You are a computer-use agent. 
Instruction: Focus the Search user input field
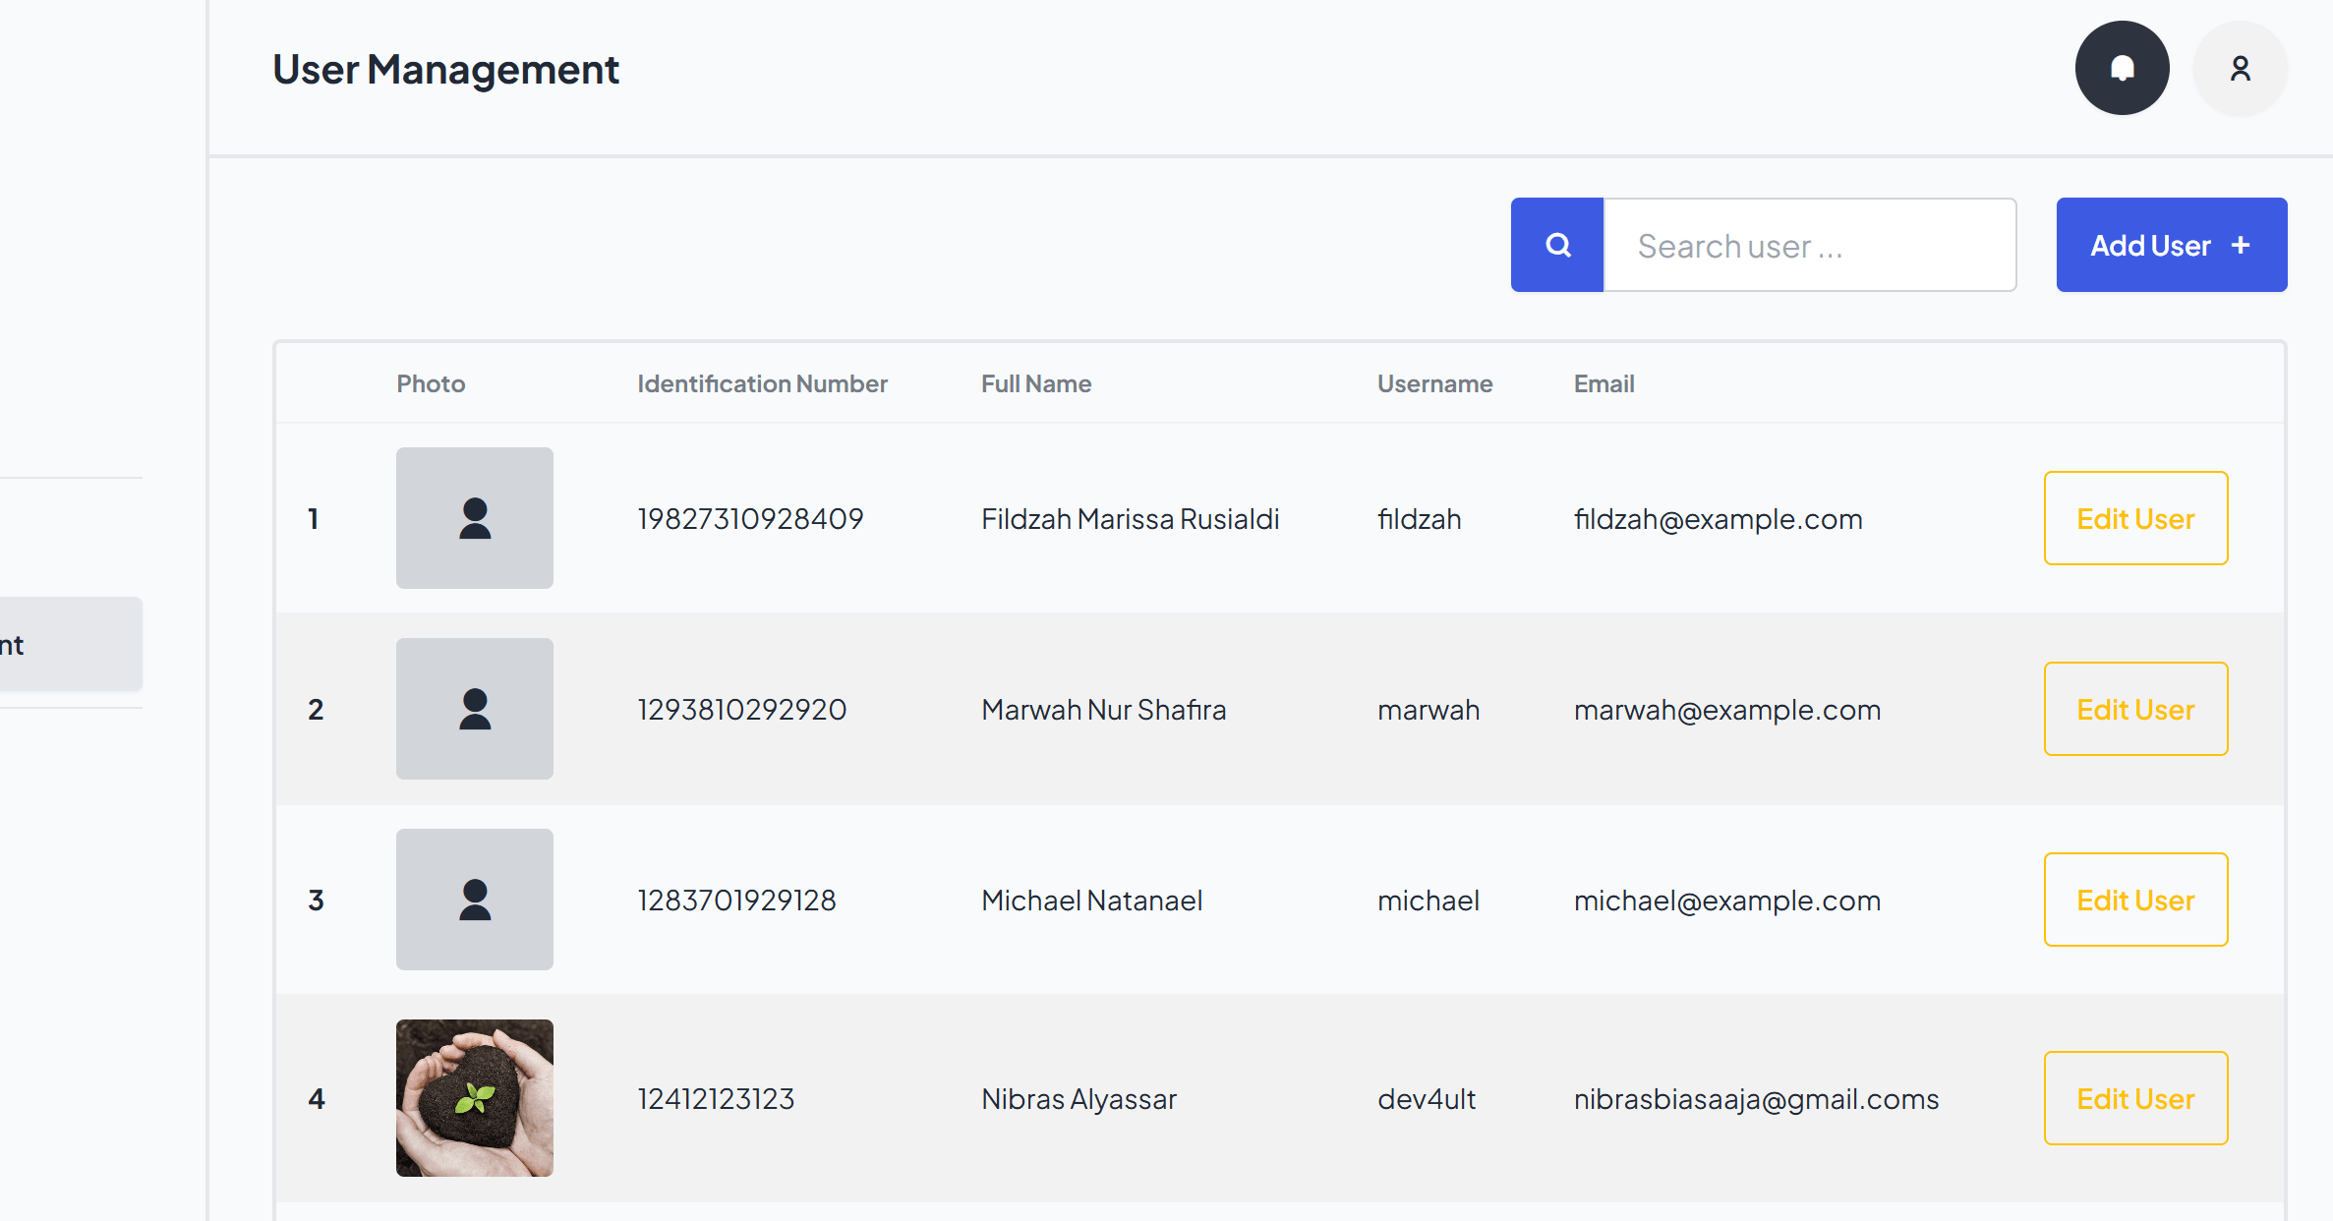tap(1810, 245)
